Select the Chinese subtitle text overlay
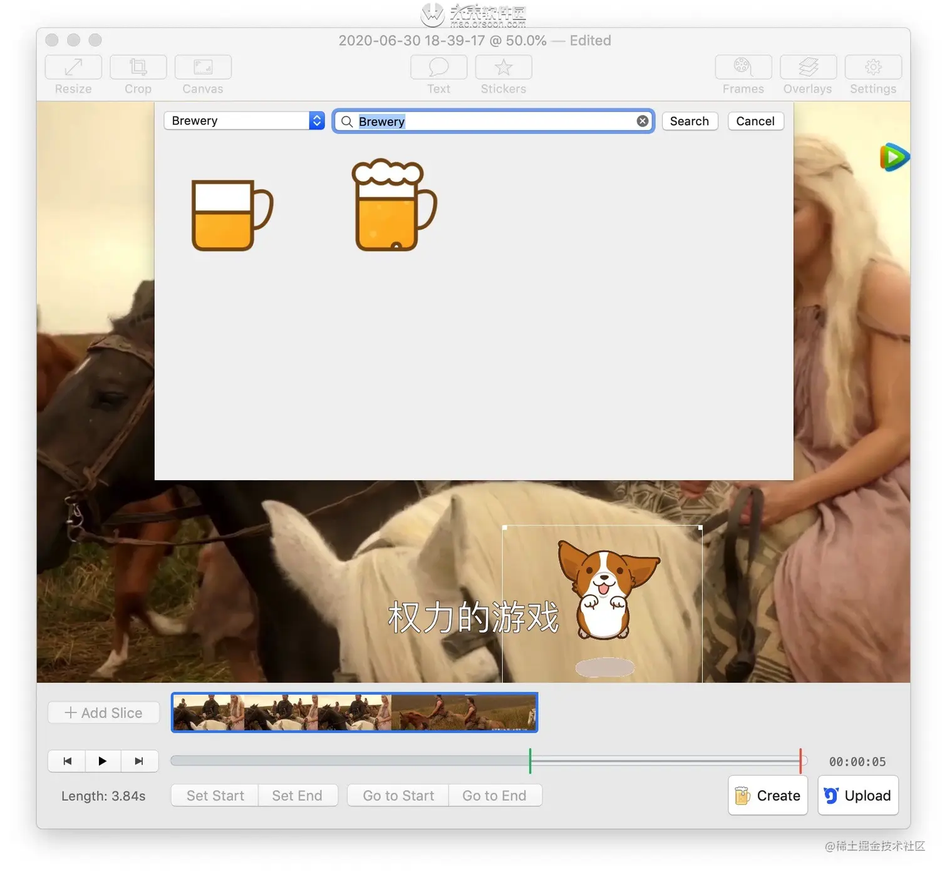The image size is (947, 874). [x=473, y=617]
